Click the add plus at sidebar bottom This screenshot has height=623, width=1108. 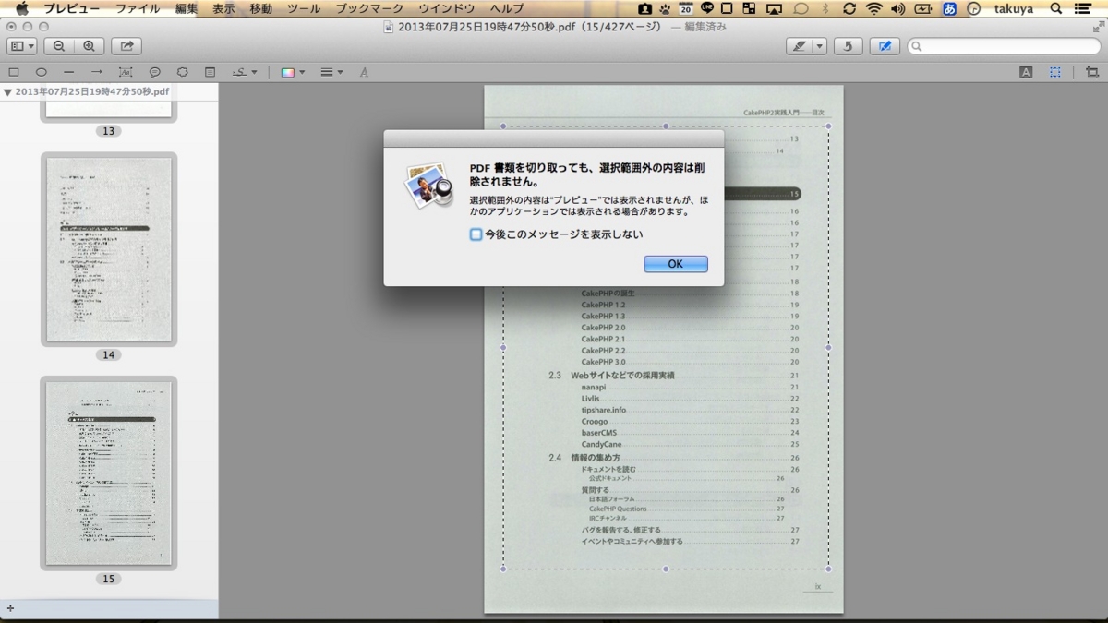click(x=10, y=608)
